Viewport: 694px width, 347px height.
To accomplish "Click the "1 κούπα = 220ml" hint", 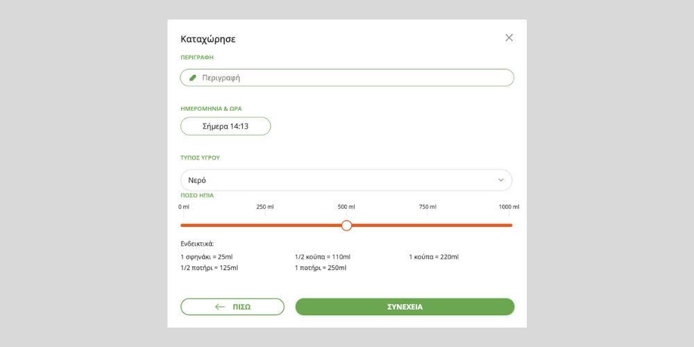I will click(x=434, y=257).
